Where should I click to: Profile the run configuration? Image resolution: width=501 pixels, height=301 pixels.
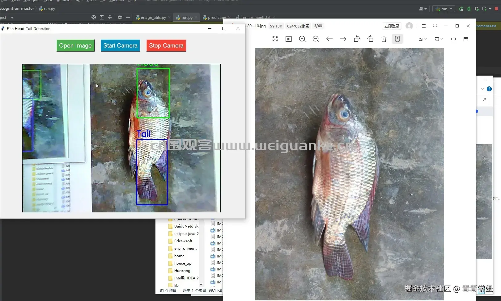pos(484,9)
